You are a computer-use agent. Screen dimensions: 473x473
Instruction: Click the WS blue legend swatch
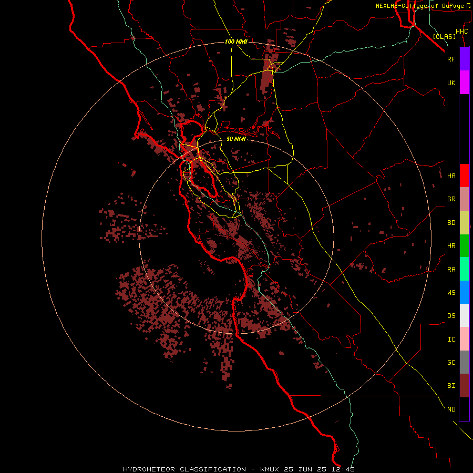(x=464, y=292)
